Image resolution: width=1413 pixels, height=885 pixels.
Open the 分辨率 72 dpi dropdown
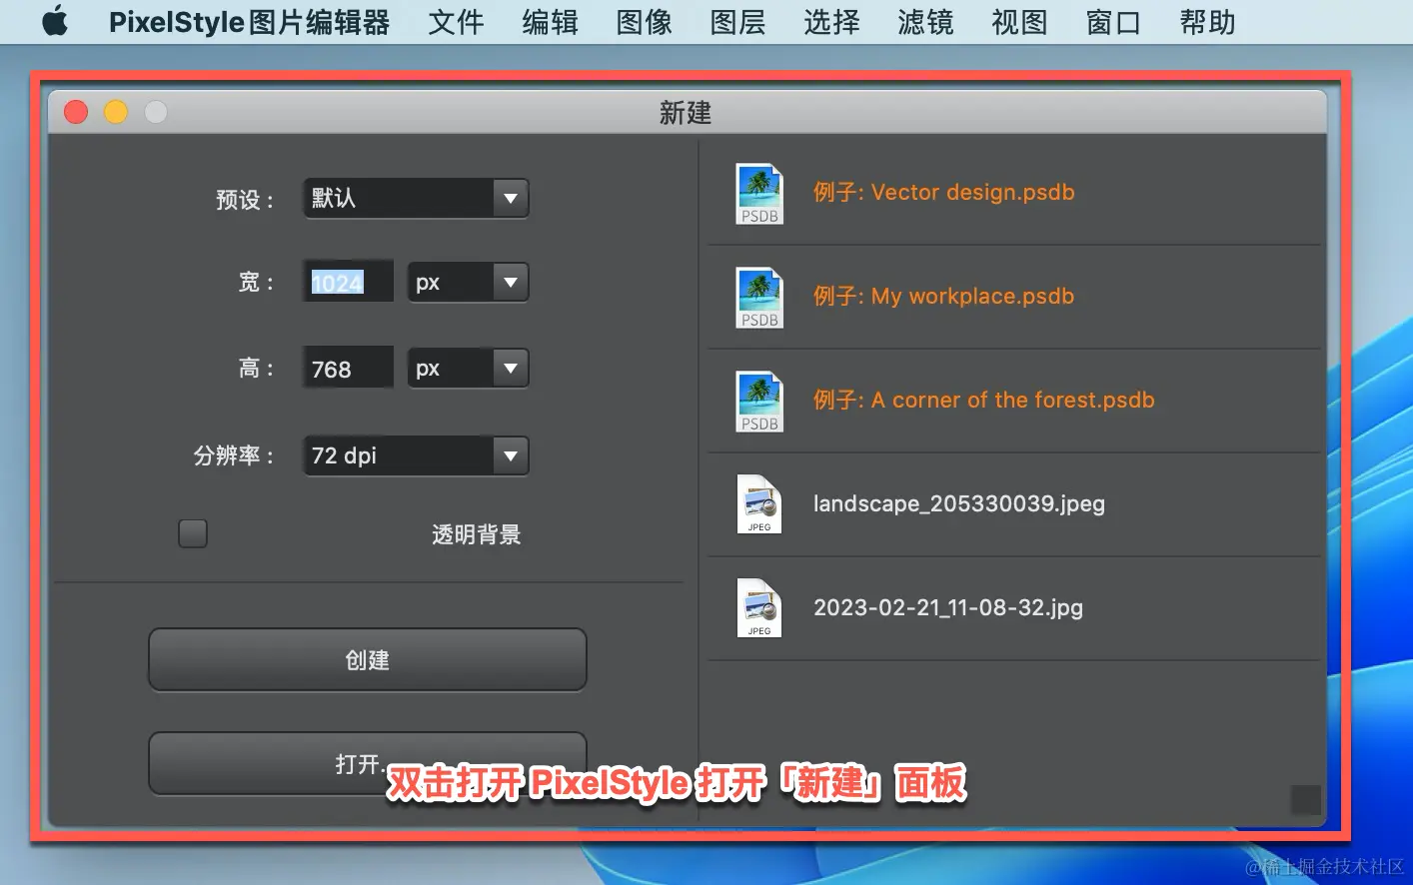[416, 455]
